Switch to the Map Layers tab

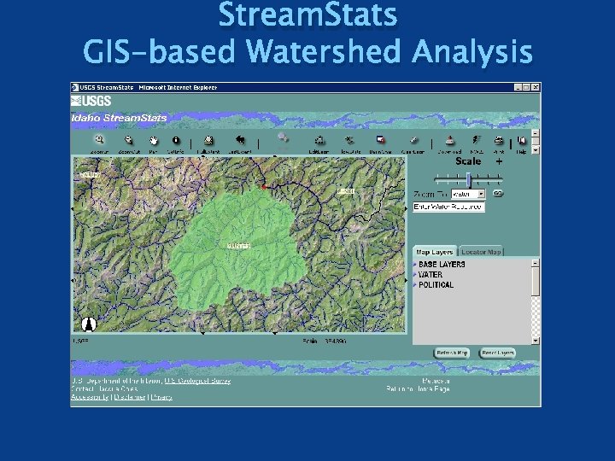point(435,252)
